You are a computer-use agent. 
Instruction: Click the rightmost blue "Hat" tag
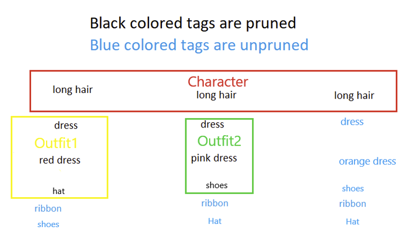click(x=352, y=221)
